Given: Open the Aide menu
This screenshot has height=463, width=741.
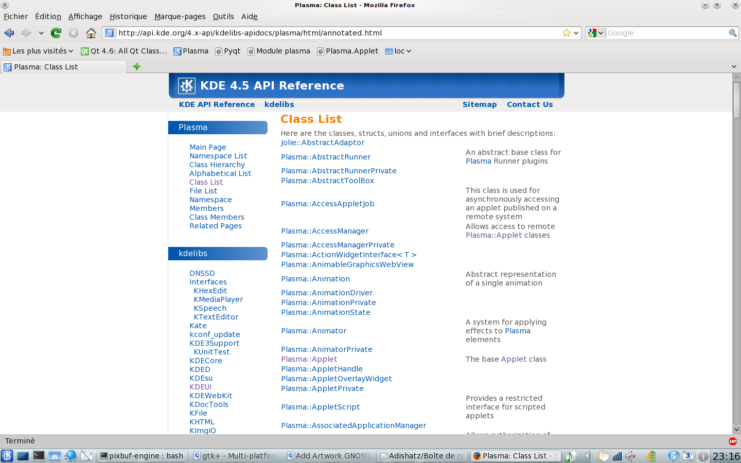Looking at the screenshot, I should pos(250,16).
